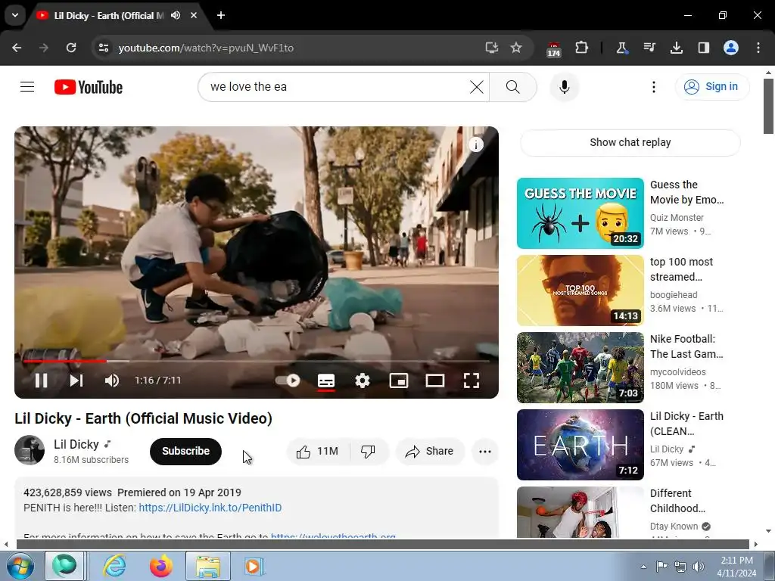Screen dimensions: 775x581
Task: Click the 'boogiehead' channel name
Action: (674, 294)
